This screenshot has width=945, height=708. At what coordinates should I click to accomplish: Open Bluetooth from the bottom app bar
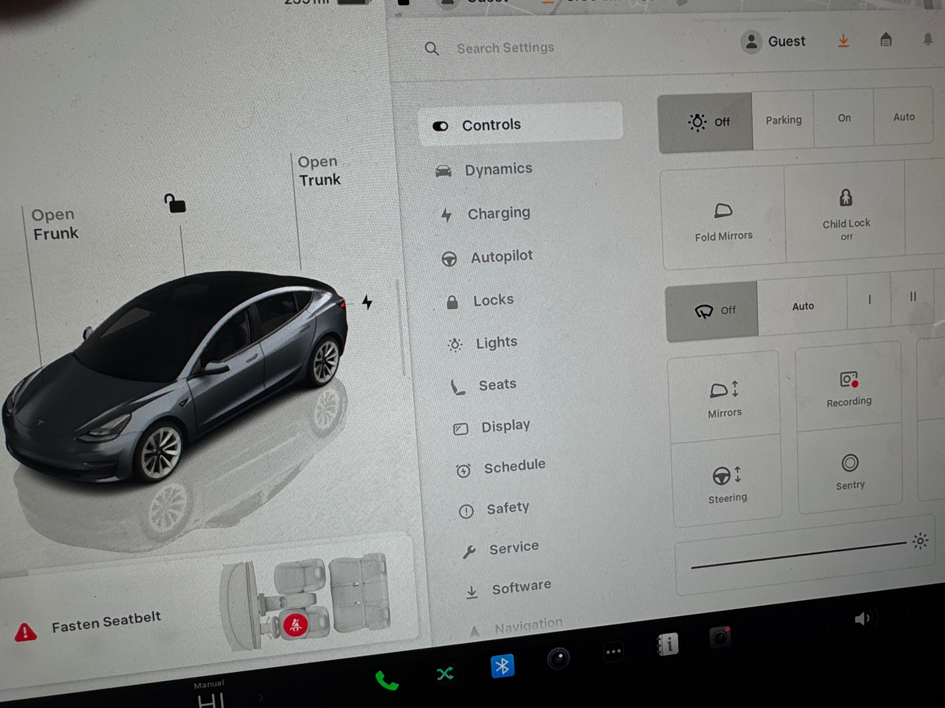(x=503, y=666)
